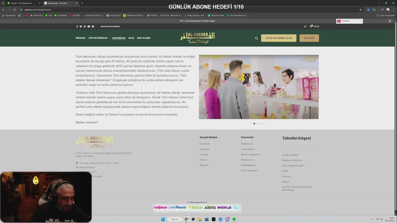Open Chrome three-dot menu

393,10
